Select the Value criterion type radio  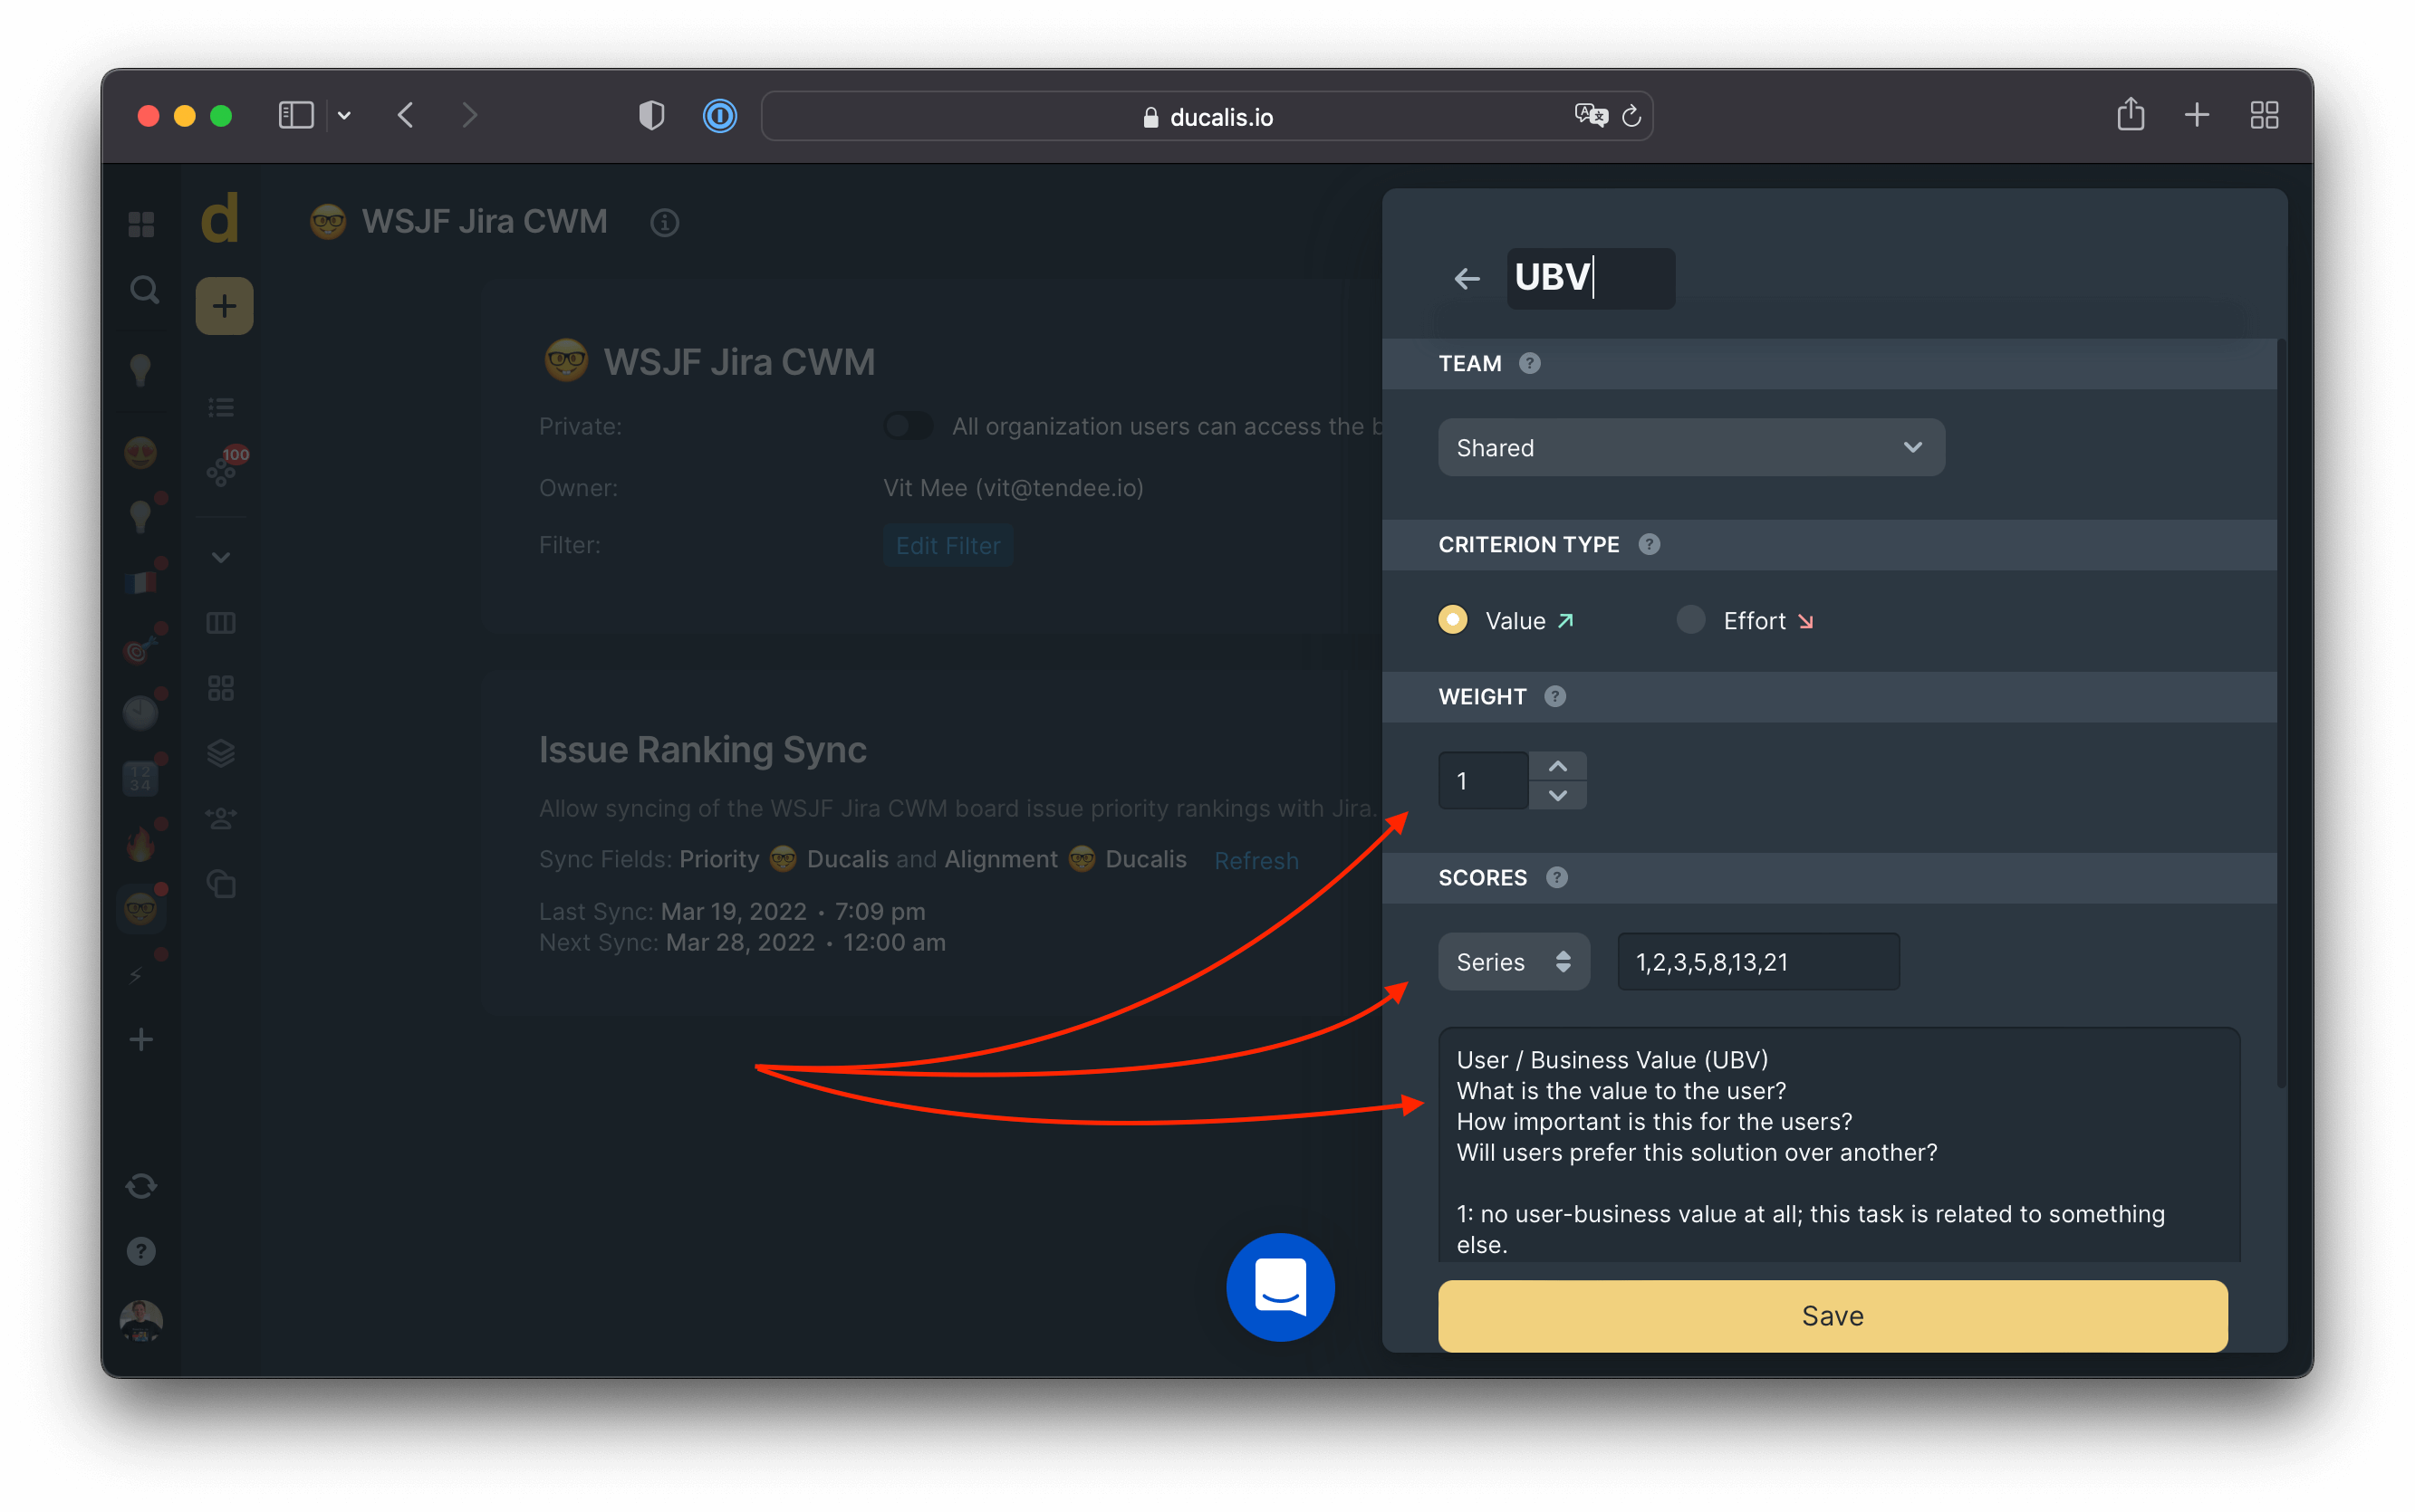[1453, 620]
